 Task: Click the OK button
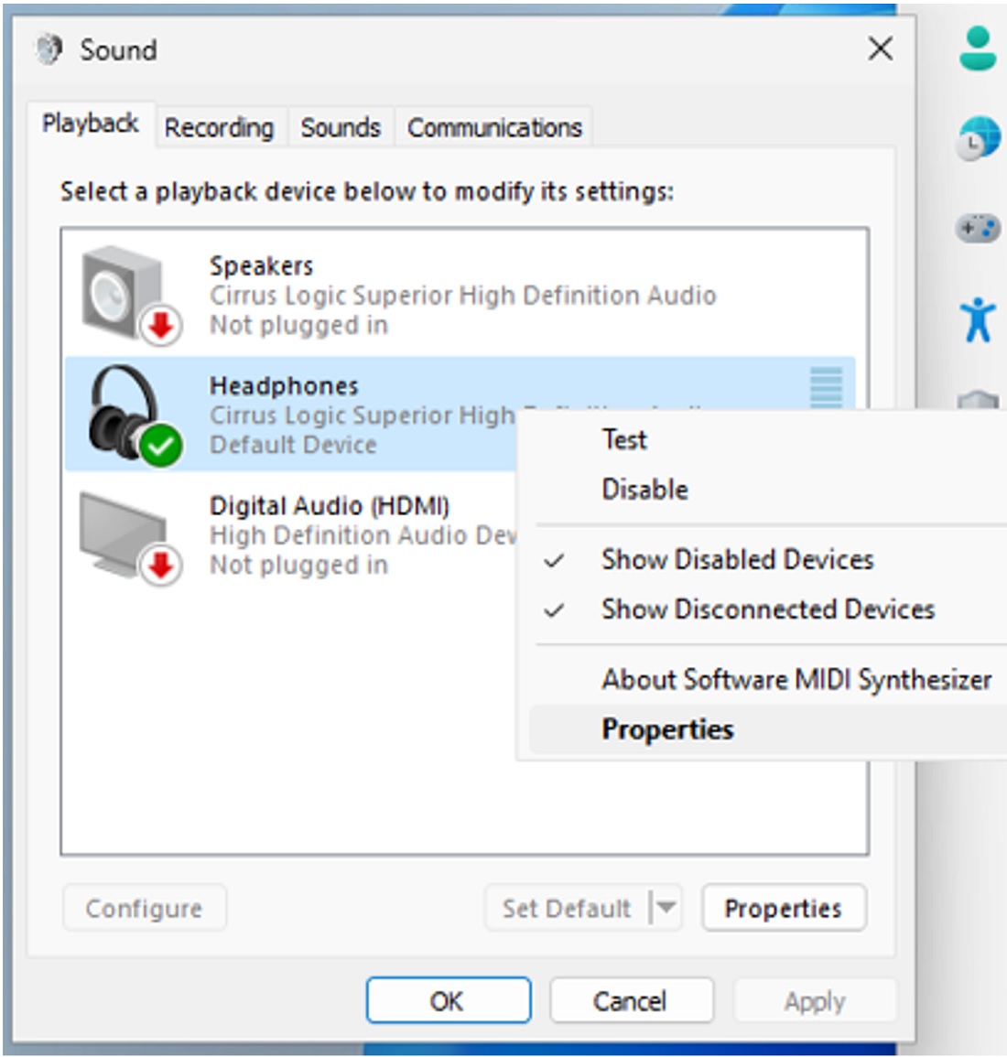pyautogui.click(x=448, y=1000)
